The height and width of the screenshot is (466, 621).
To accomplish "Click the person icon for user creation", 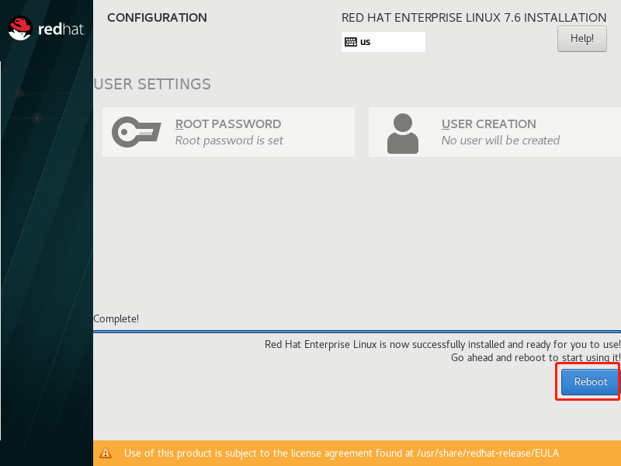I will pos(402,134).
